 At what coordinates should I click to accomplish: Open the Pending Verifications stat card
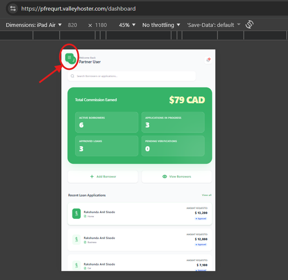[x=173, y=146]
